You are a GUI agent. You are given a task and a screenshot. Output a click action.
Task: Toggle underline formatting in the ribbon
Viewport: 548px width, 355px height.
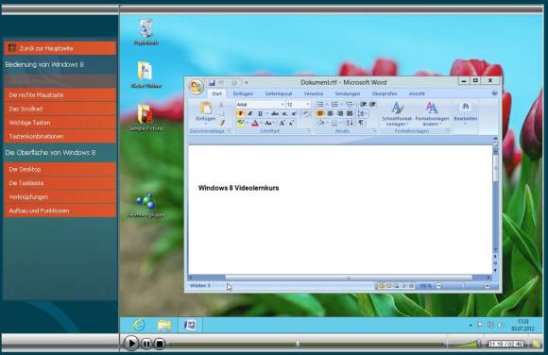pyautogui.click(x=260, y=113)
